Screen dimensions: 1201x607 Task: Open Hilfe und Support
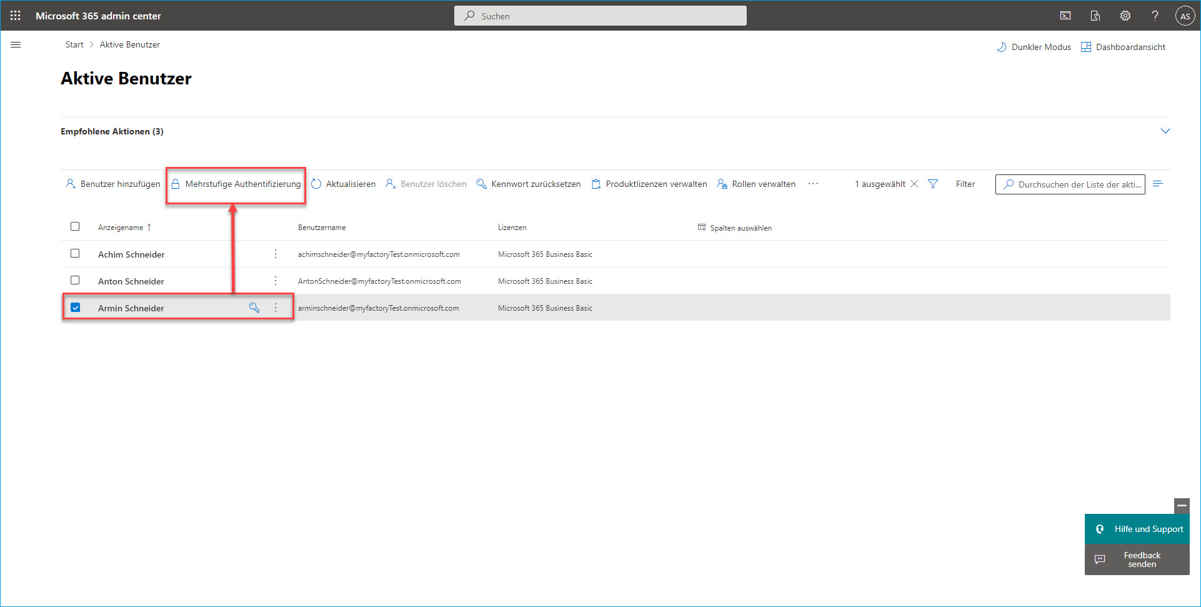pyautogui.click(x=1137, y=529)
